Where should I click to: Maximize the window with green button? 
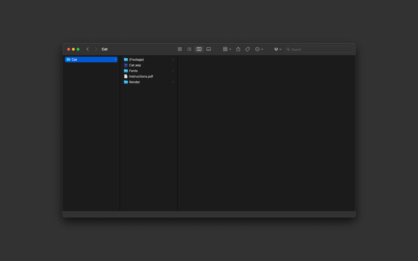78,49
